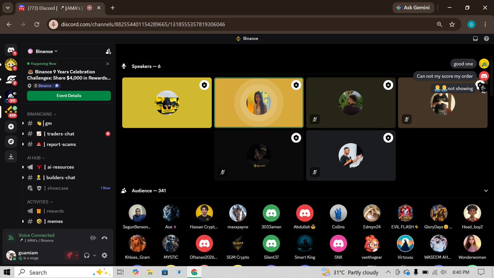This screenshot has width=494, height=278.
Task: Open File Explorer in the taskbar
Action: (x=150, y=272)
